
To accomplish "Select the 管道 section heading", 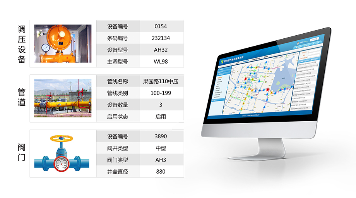I will 22,97.
